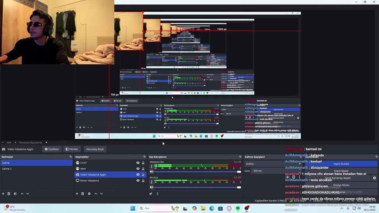Toggle lock on Alert source

pos(143,169)
